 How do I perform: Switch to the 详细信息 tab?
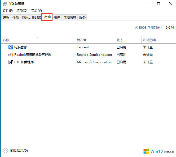pos(70,18)
